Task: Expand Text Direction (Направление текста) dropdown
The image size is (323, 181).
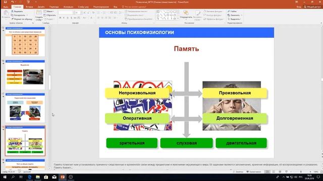Action: pos(137,11)
